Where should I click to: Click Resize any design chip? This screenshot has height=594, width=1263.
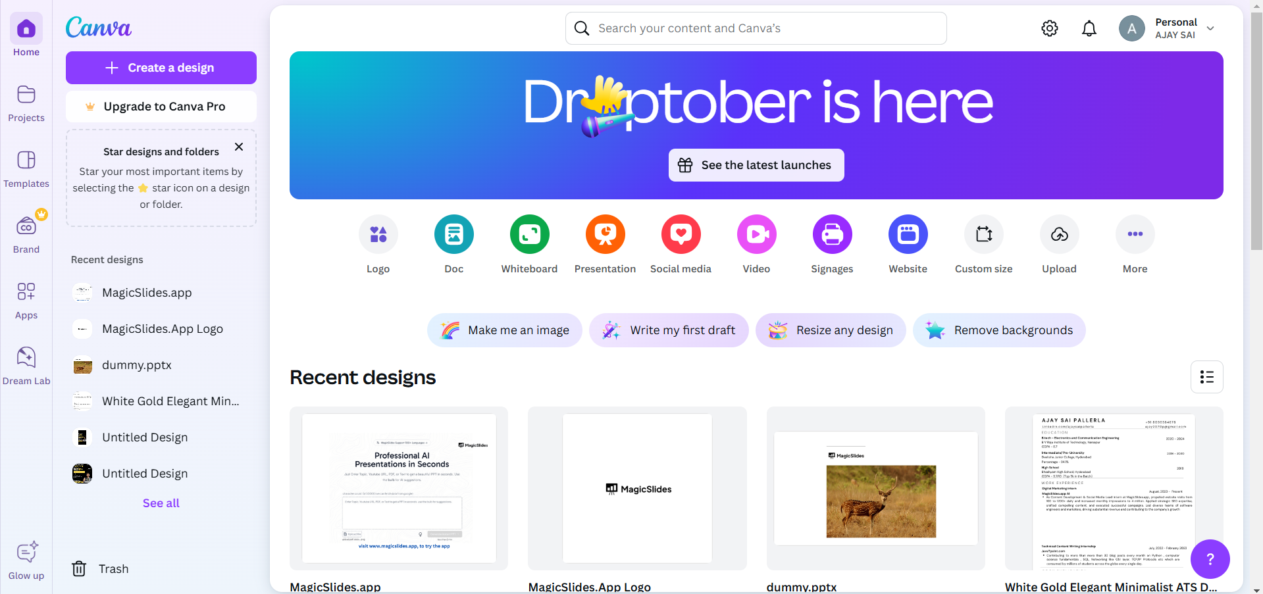click(831, 330)
